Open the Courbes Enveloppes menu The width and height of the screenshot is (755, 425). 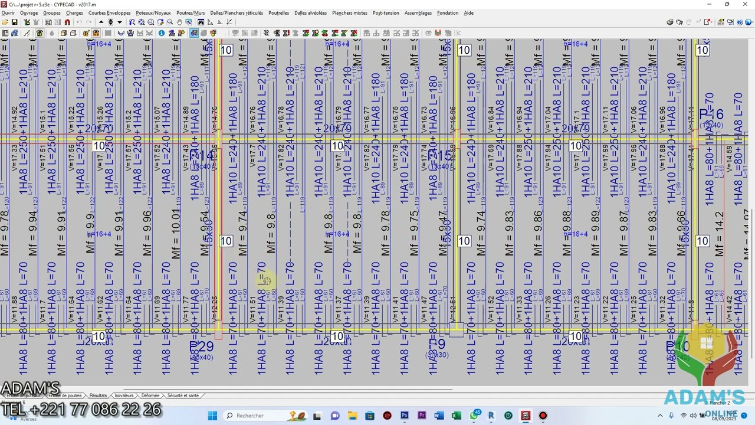pyautogui.click(x=110, y=13)
